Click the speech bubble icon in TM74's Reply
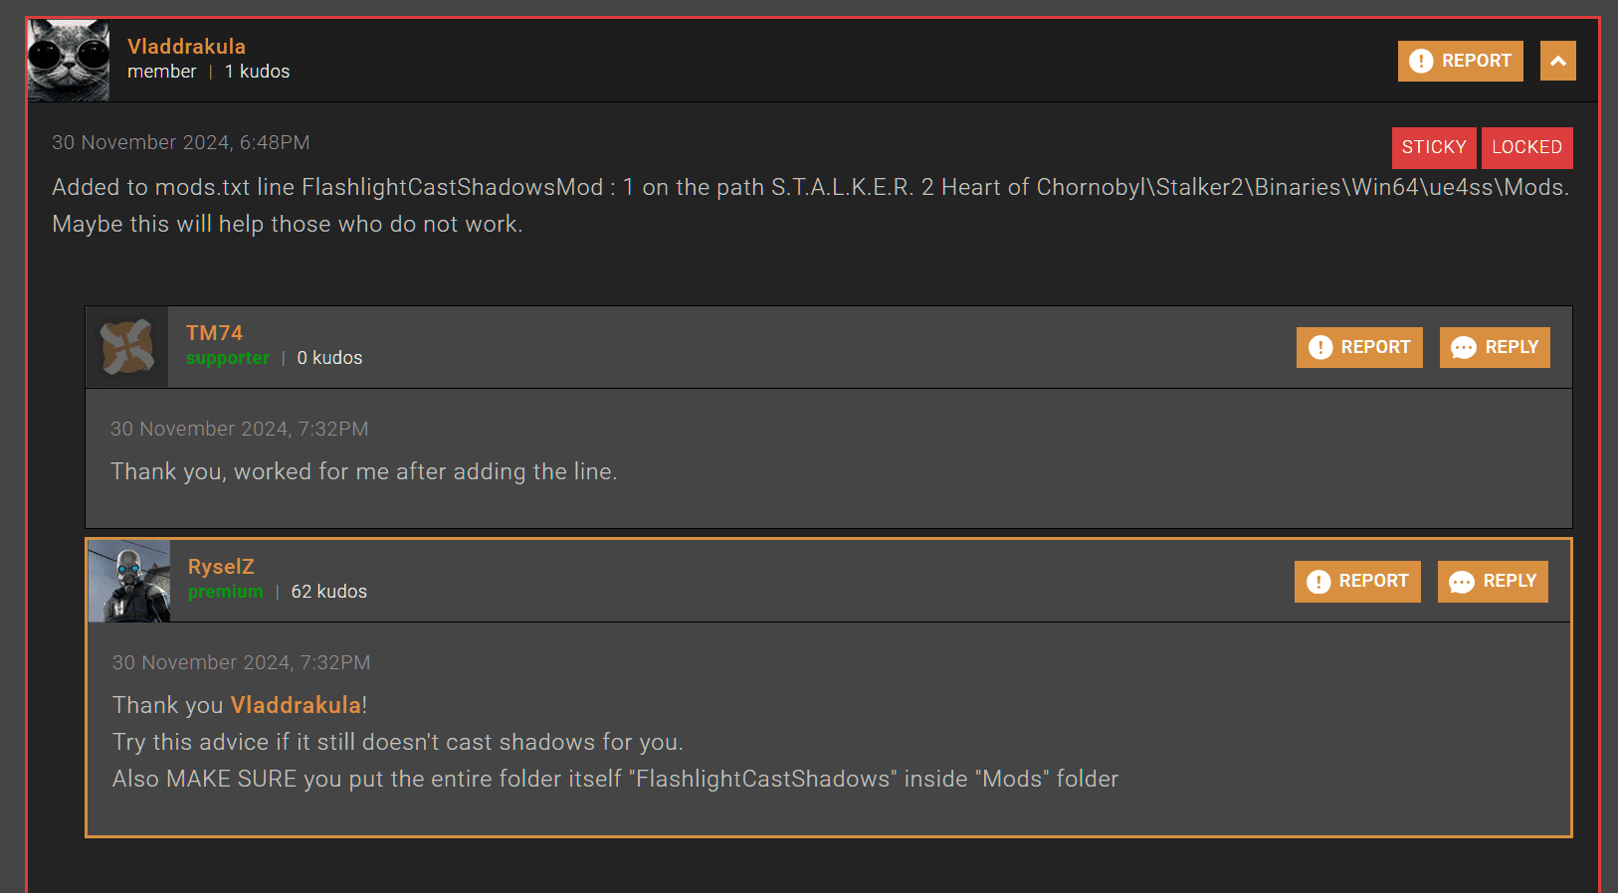Viewport: 1618px width, 893px height. tap(1463, 347)
